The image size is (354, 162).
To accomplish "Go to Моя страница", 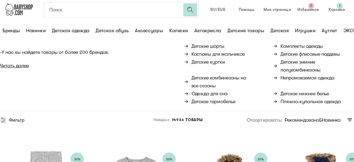I will click(x=277, y=9).
